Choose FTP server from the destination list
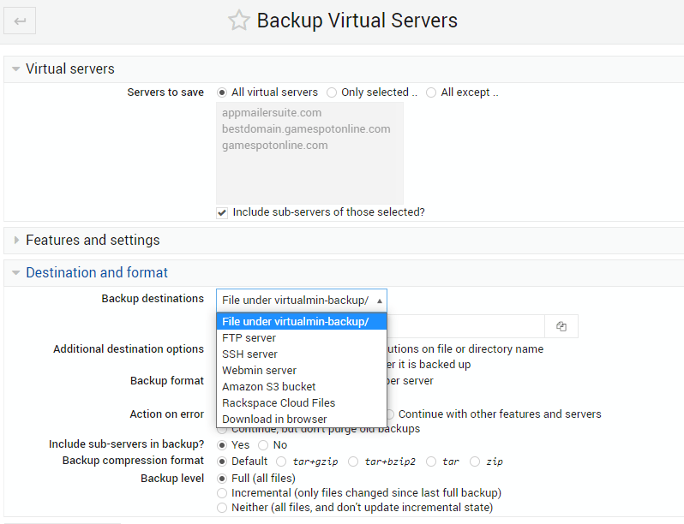Screen dimensions: 684x524 coord(249,338)
